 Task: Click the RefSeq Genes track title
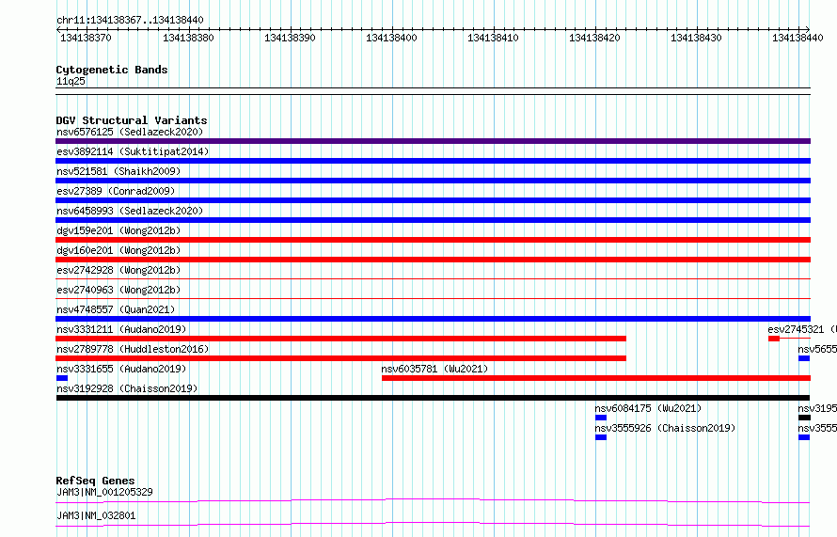click(x=95, y=481)
